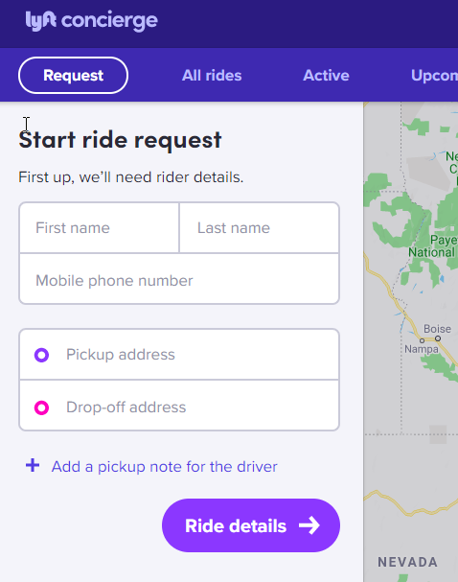Open the All rides tab

coord(212,76)
